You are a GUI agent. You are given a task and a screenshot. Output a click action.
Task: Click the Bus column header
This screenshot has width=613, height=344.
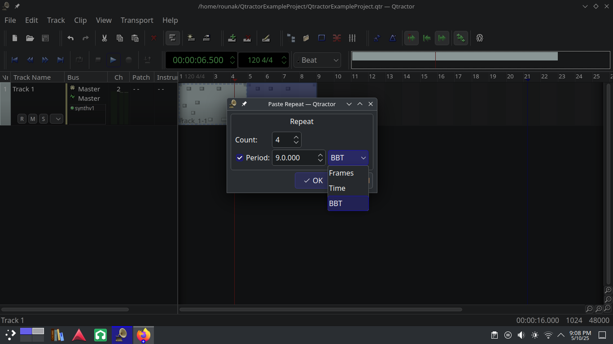pos(86,77)
